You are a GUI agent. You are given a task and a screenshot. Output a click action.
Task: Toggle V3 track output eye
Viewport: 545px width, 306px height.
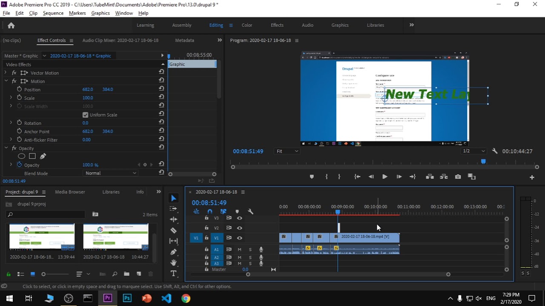point(239,218)
